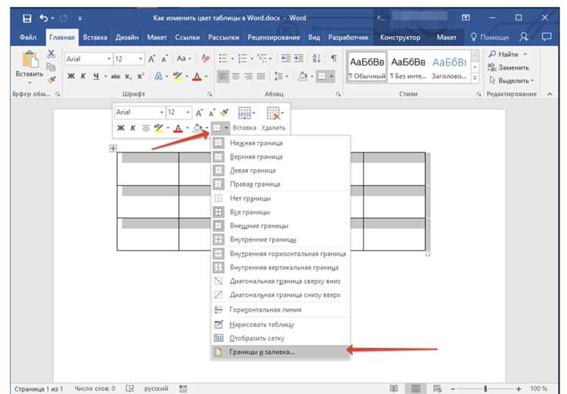Screen dimensions: 567x394
Task: Toggle italic К in mini toolbar
Action: click(133, 128)
